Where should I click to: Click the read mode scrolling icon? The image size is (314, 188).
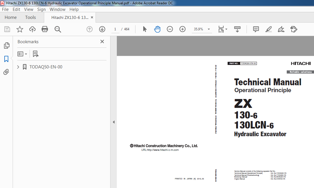[x=237, y=29]
